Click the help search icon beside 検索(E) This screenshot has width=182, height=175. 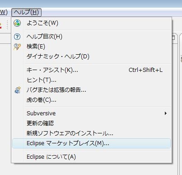(17, 47)
